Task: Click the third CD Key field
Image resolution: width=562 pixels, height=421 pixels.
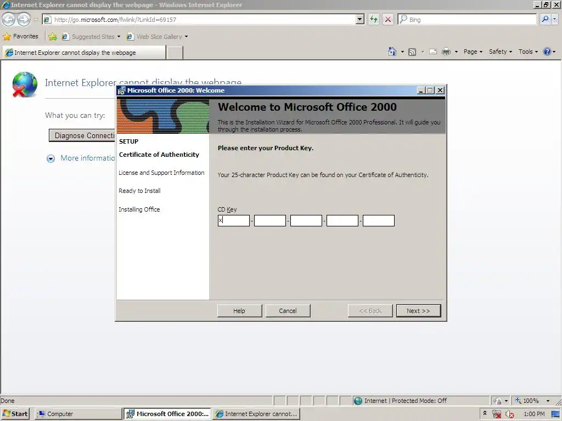Action: [306, 220]
